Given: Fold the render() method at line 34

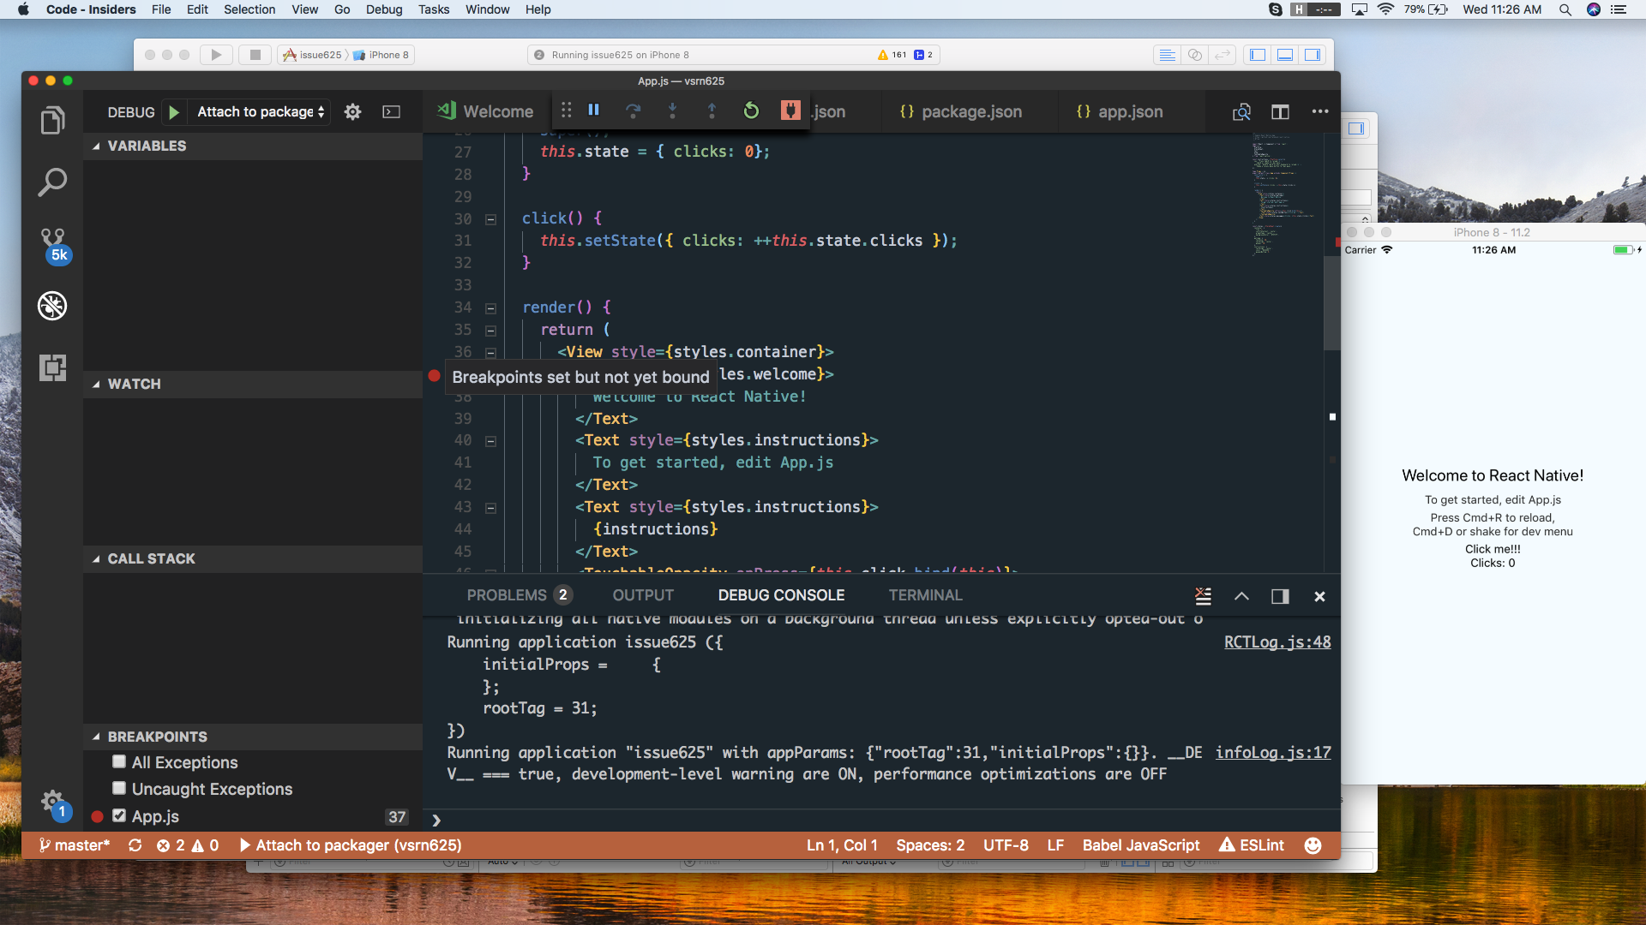Looking at the screenshot, I should click(490, 308).
